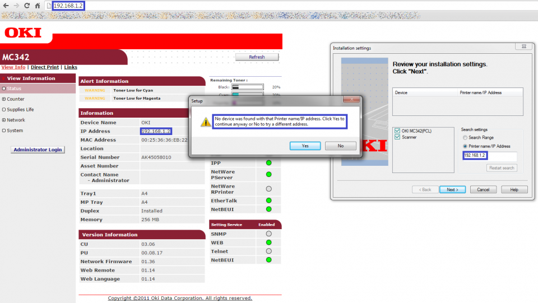Image resolution: width=538 pixels, height=303 pixels.
Task: Close the Installation settings window
Action: [x=524, y=46]
